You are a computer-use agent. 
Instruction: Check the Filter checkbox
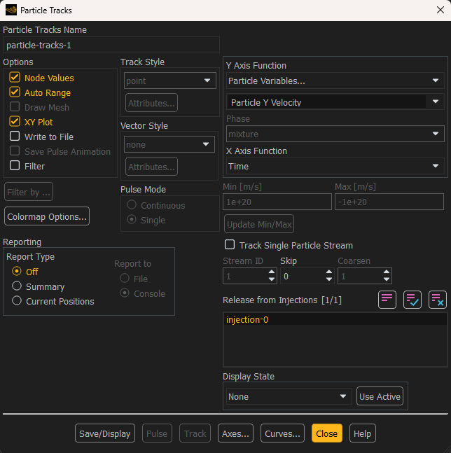tap(15, 166)
